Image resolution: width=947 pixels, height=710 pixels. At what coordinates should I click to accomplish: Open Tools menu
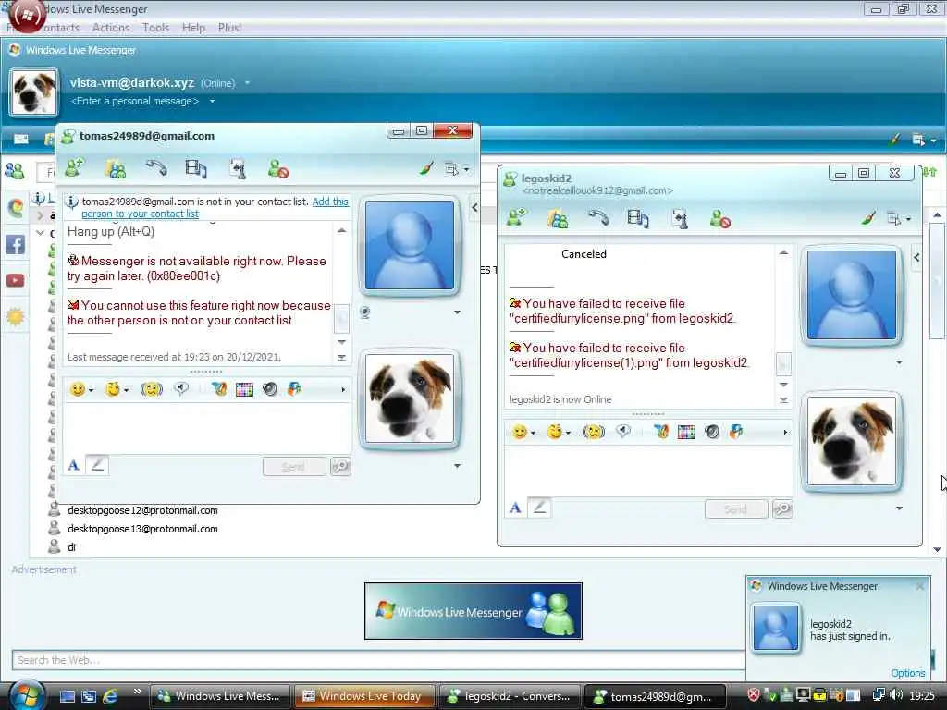pyautogui.click(x=155, y=28)
